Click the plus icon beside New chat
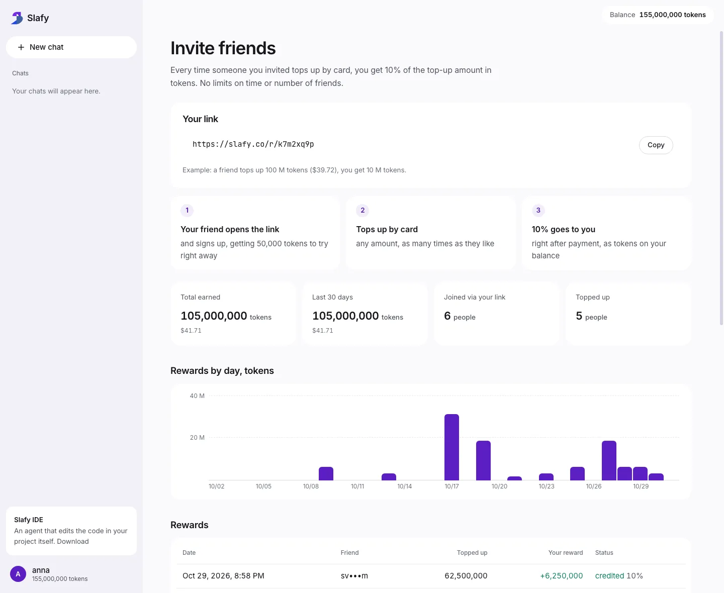 point(21,47)
